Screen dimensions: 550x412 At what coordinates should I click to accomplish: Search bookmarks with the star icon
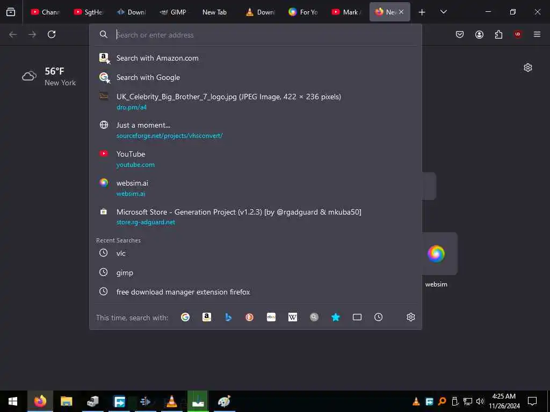(x=336, y=317)
